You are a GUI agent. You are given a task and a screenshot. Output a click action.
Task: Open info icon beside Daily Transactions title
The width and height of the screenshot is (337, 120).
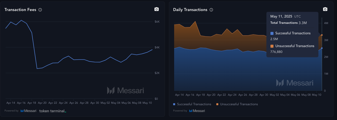pos(211,10)
